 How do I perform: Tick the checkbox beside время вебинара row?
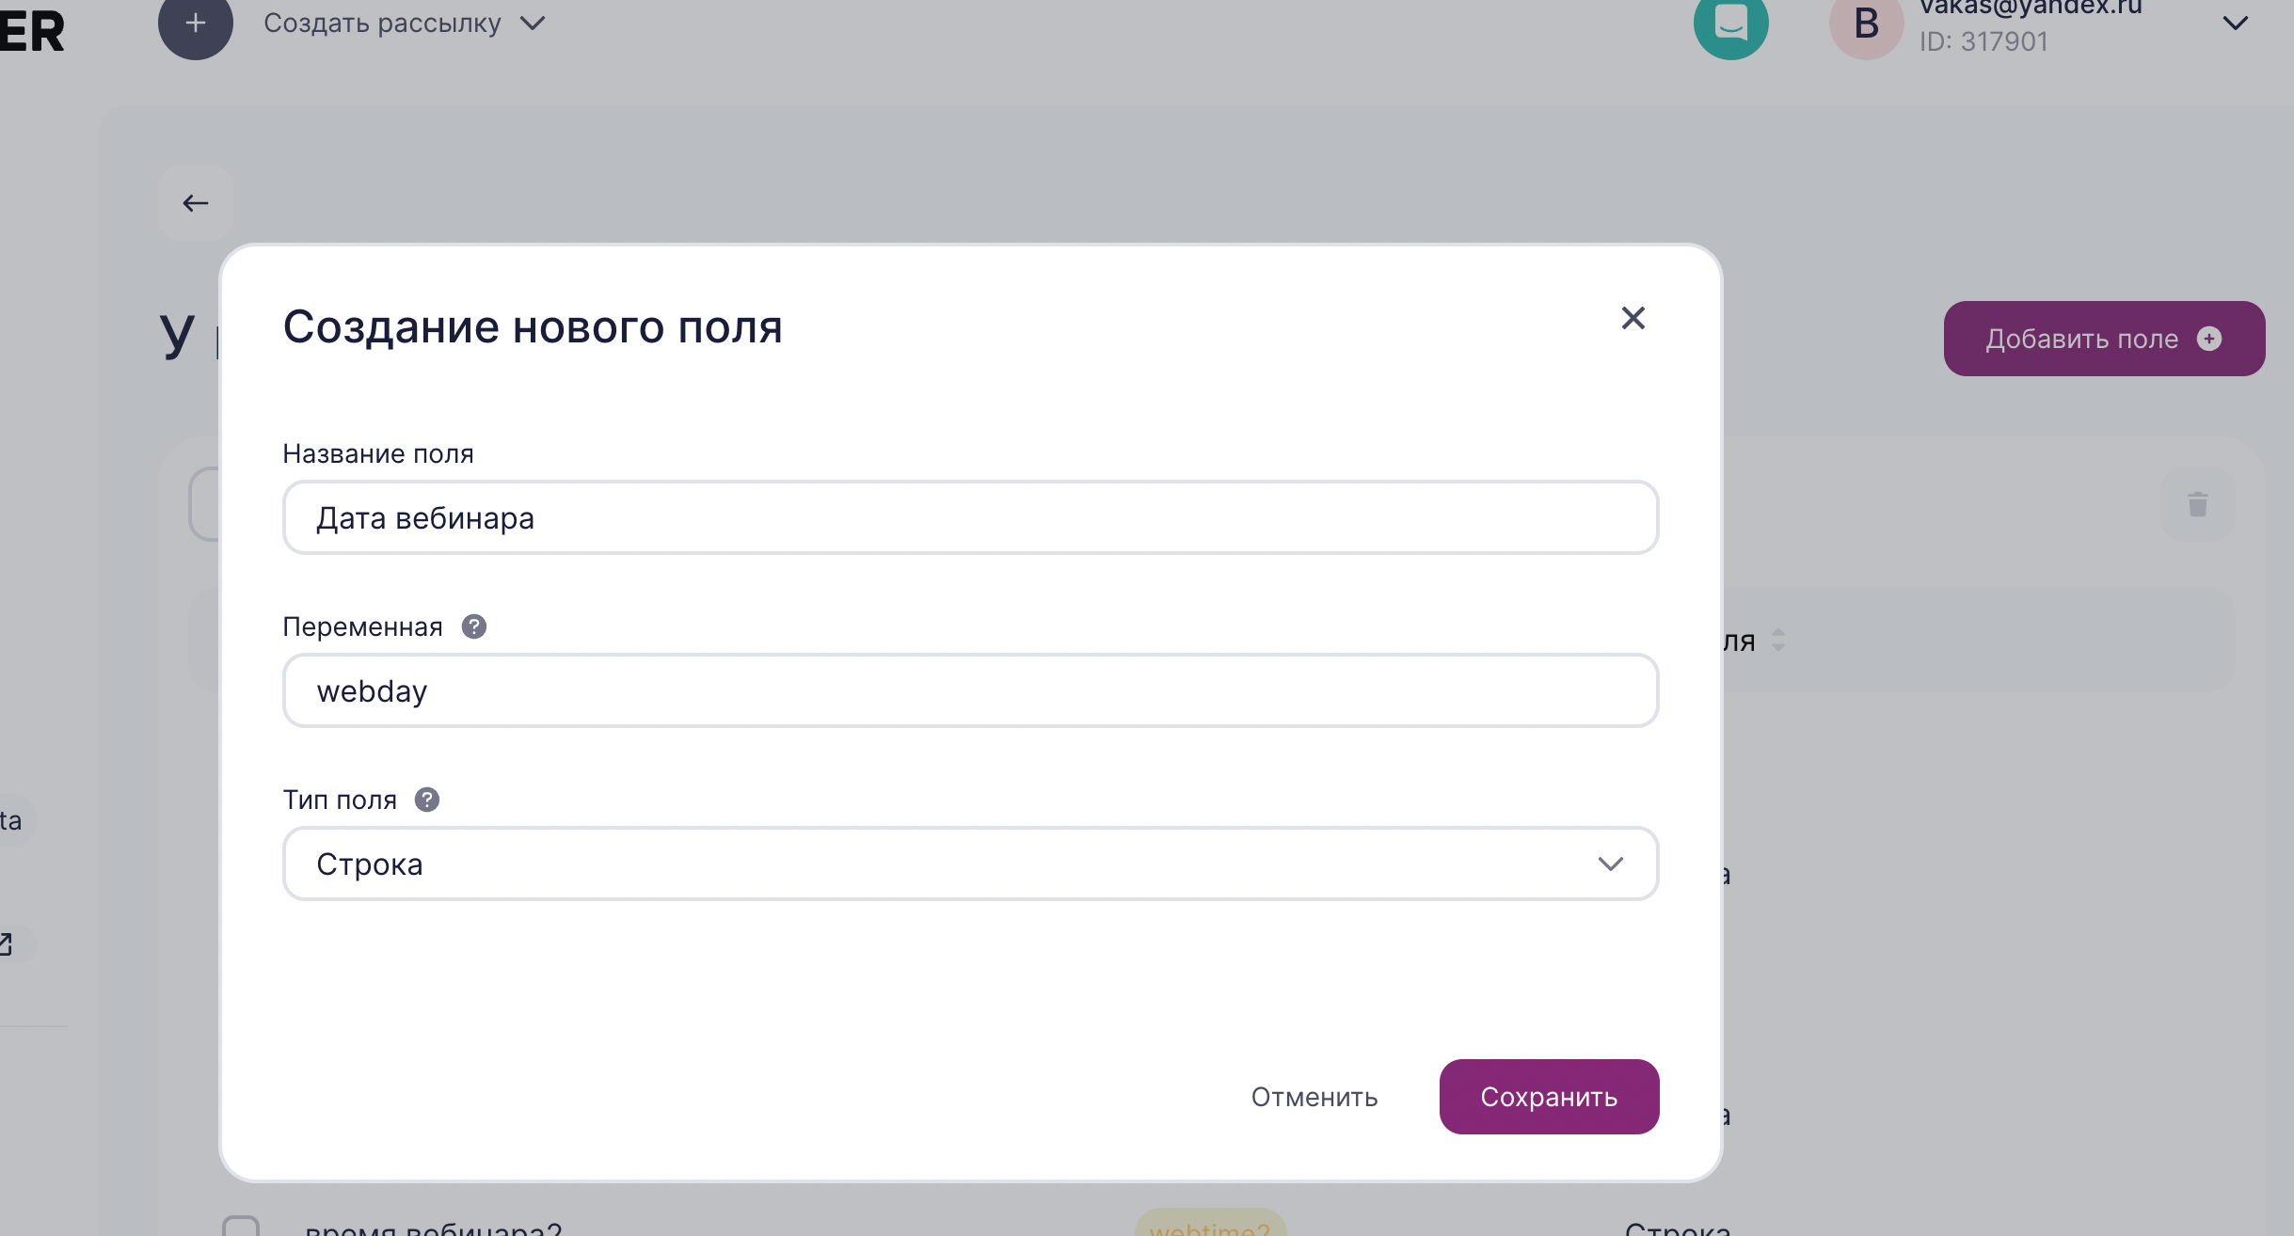pos(241,1227)
